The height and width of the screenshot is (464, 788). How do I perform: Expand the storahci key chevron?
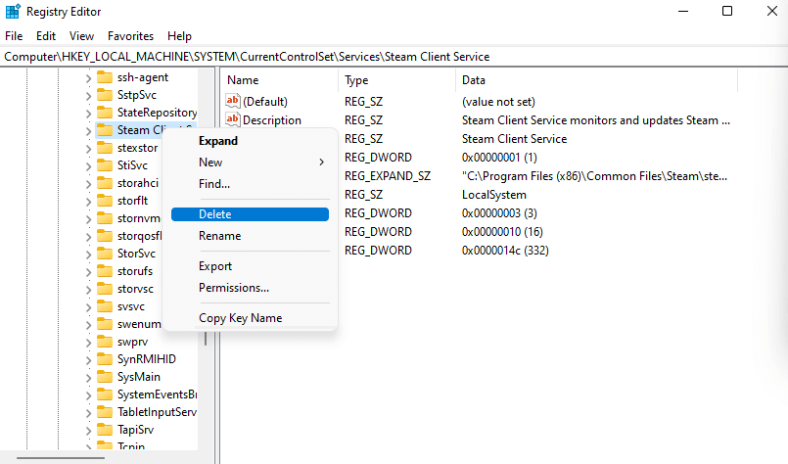tap(88, 183)
